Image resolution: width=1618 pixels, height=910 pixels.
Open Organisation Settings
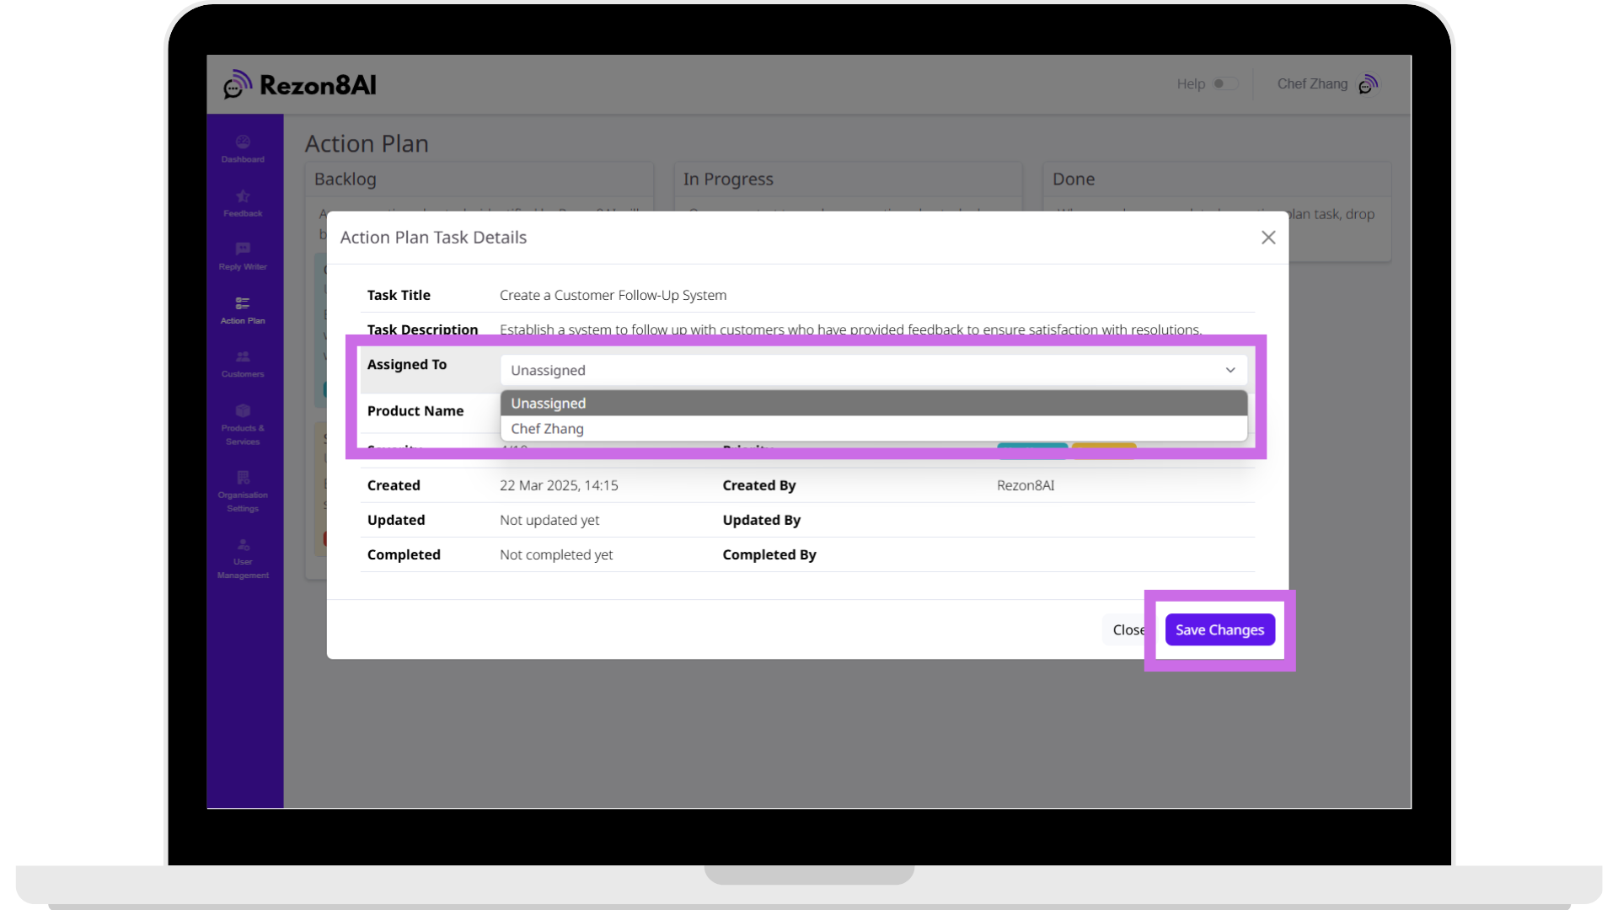243,493
